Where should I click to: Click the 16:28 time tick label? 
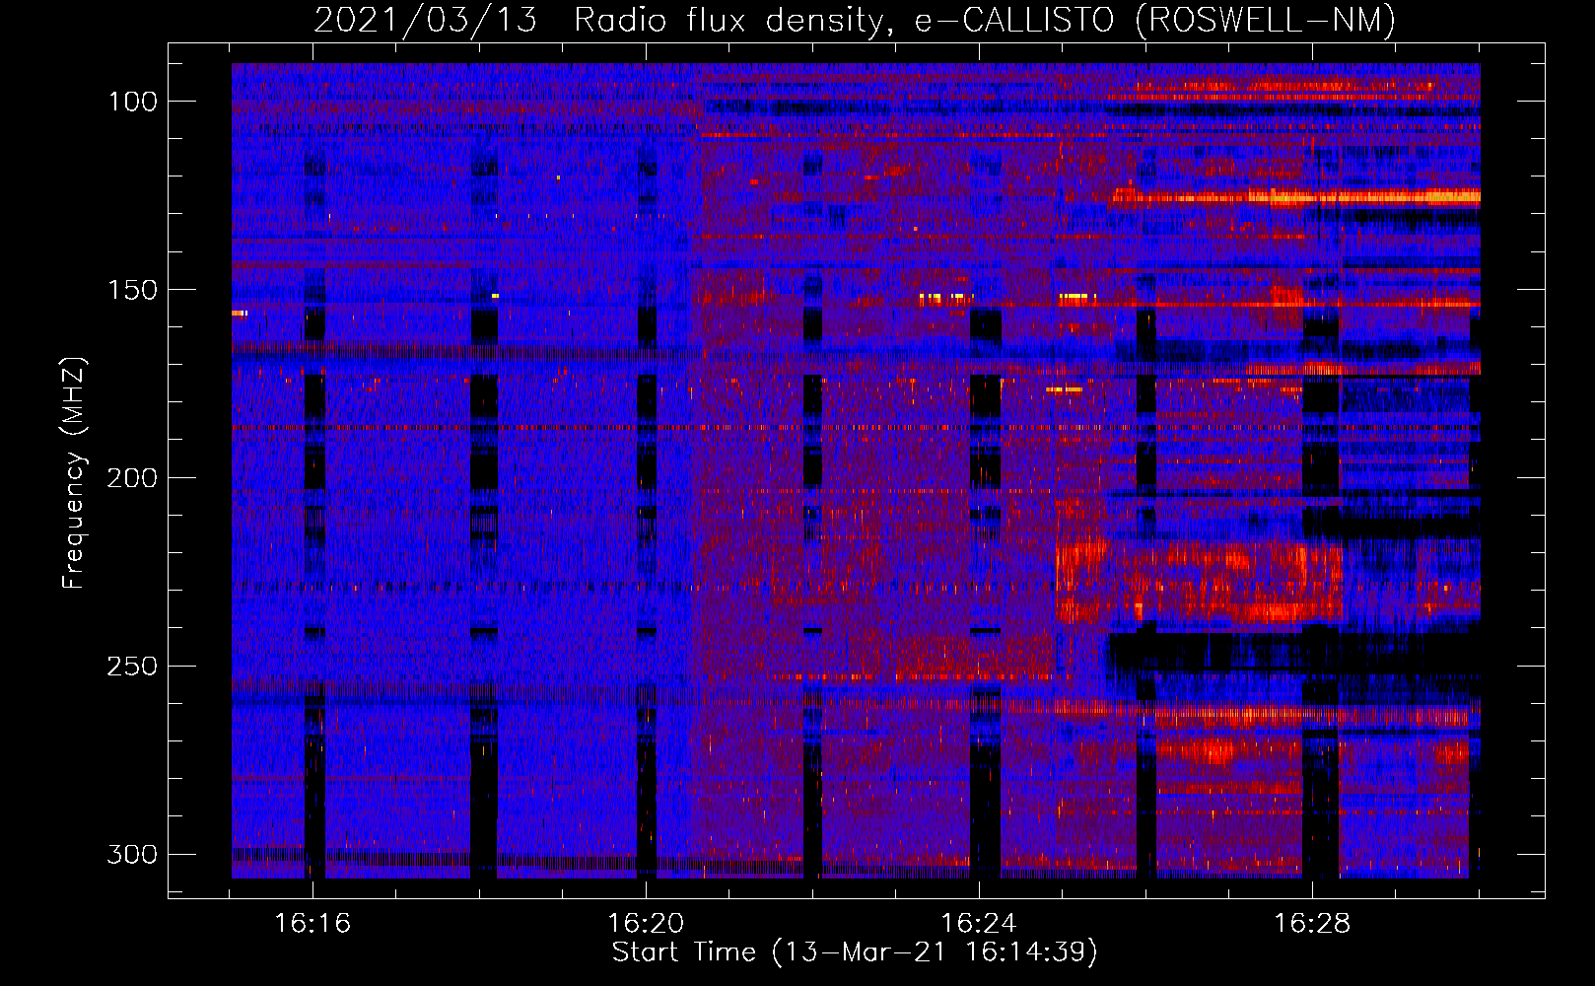(x=1312, y=924)
